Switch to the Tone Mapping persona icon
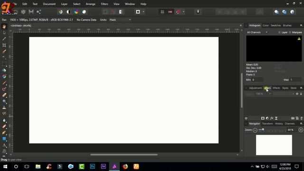304x171 pixels. [x=31, y=12]
